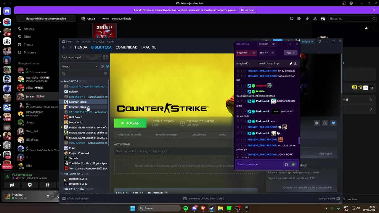Click the Windows Start button
The width and height of the screenshot is (379, 213).
[133, 208]
